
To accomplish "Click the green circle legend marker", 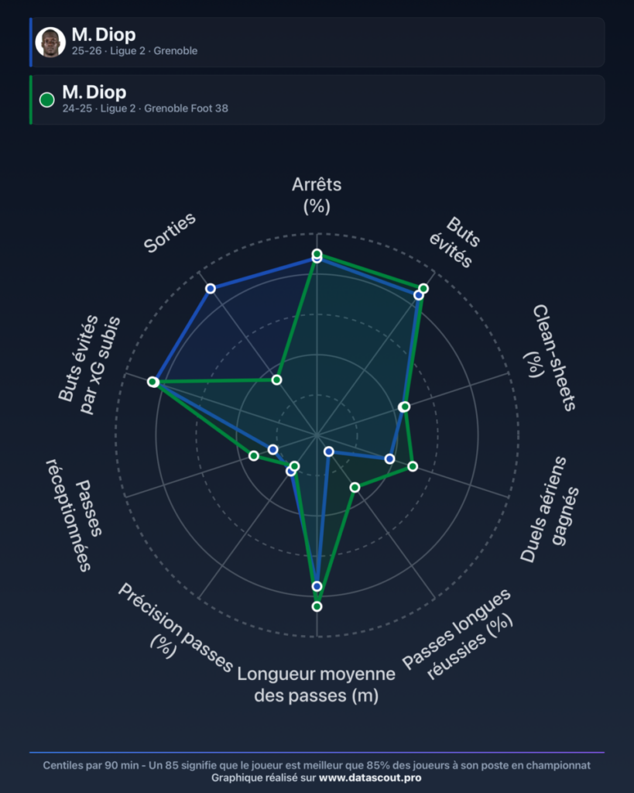I will tap(47, 100).
